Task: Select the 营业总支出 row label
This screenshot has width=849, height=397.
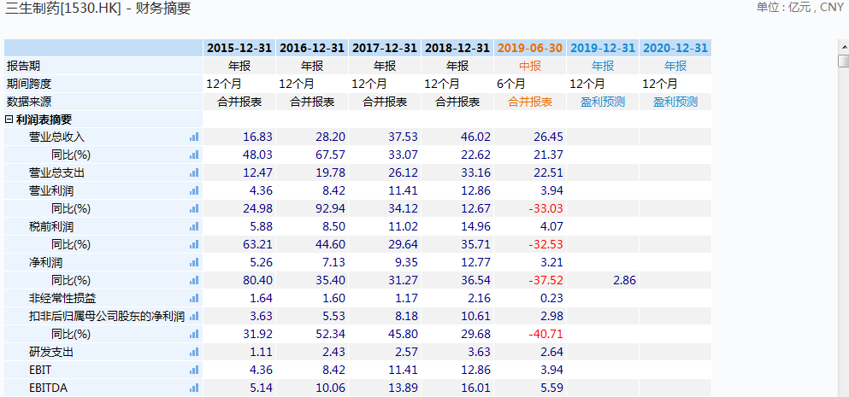Action: coord(56,173)
